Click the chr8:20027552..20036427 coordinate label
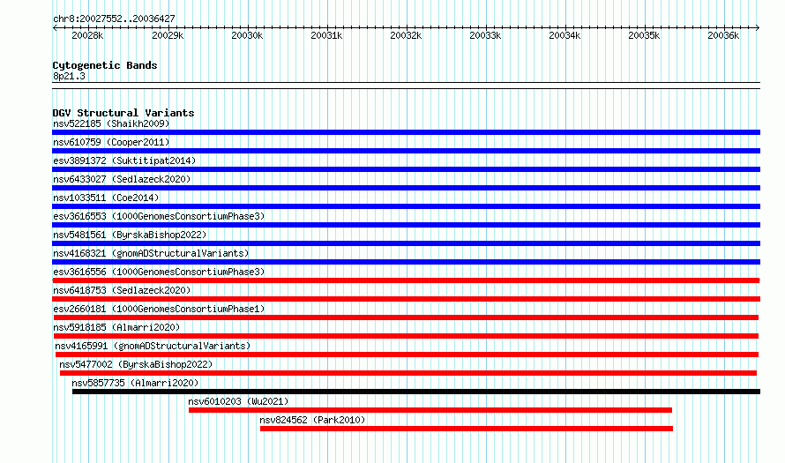Screen dimensions: 785x463 (x=114, y=19)
